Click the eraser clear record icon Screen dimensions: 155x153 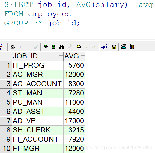point(70,46)
